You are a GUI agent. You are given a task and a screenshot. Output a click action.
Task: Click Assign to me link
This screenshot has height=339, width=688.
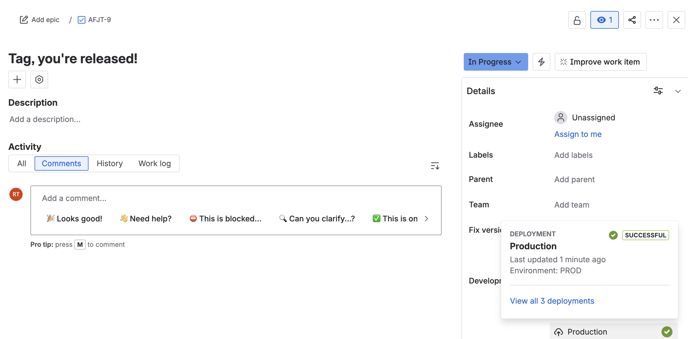(578, 134)
